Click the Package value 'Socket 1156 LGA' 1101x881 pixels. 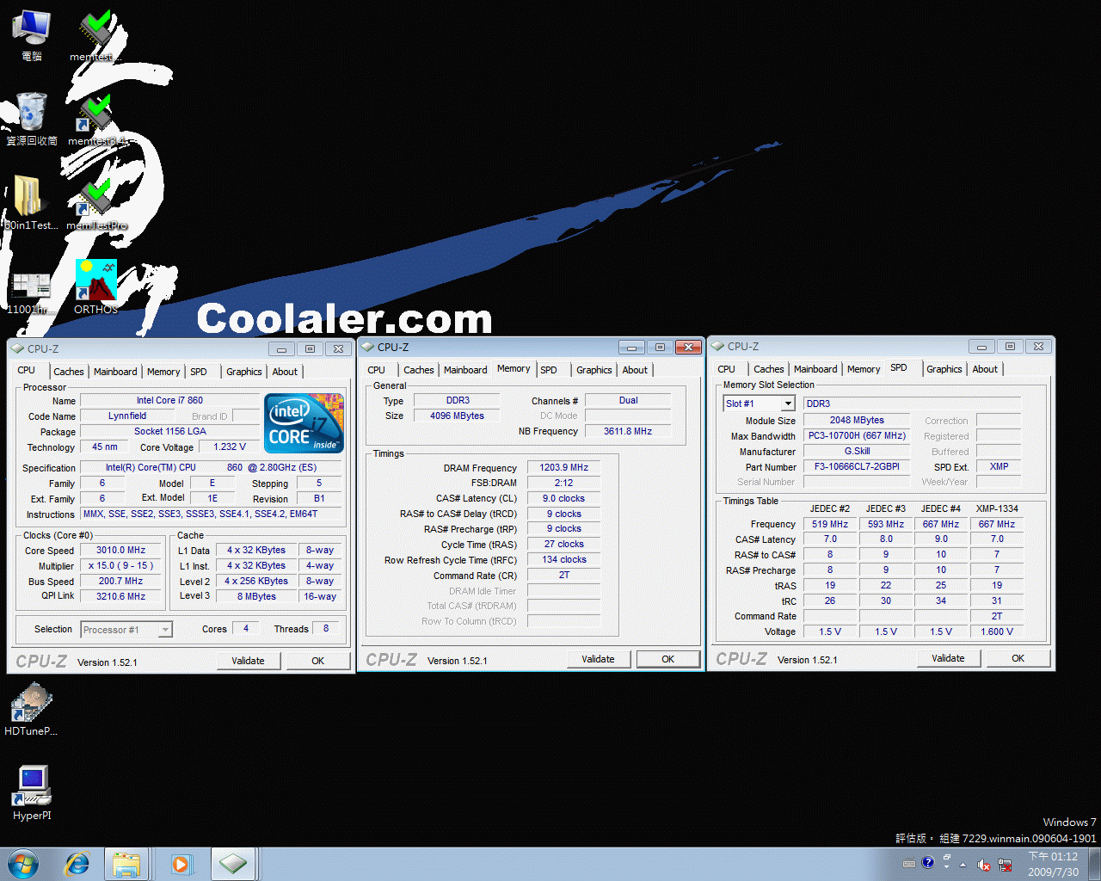(x=169, y=431)
